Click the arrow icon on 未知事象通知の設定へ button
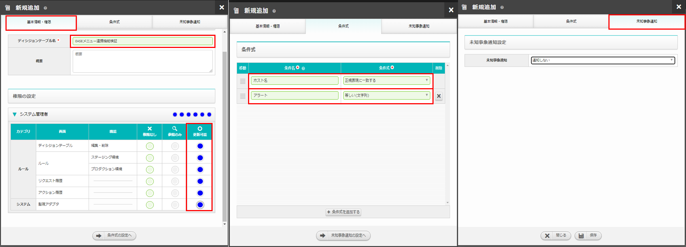Image resolution: width=686 pixels, height=247 pixels. [x=322, y=236]
